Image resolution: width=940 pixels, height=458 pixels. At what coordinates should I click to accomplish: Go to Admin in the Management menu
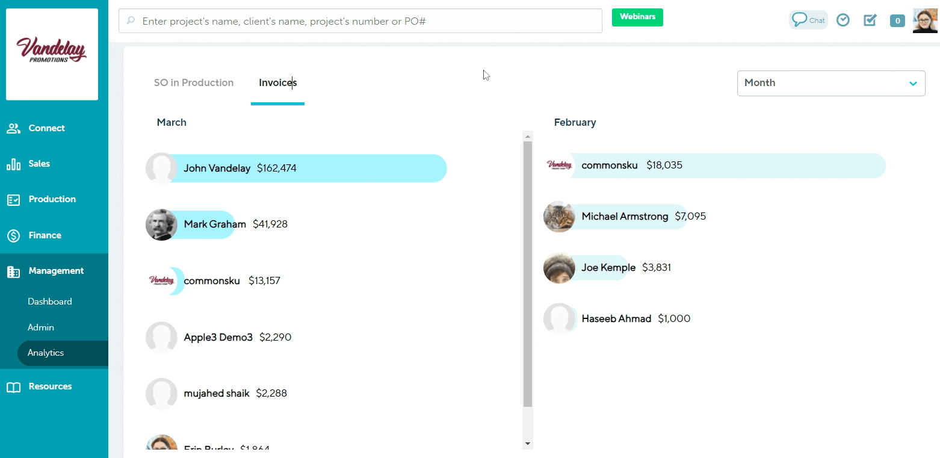pyautogui.click(x=40, y=327)
